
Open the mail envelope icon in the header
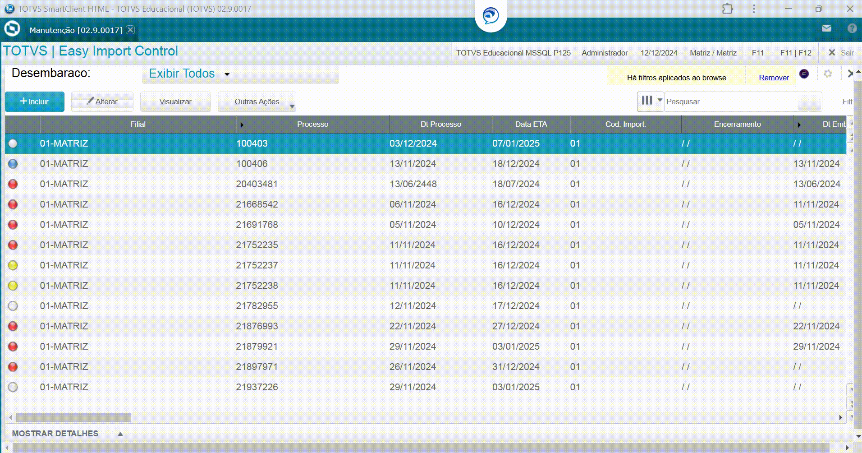pyautogui.click(x=826, y=28)
